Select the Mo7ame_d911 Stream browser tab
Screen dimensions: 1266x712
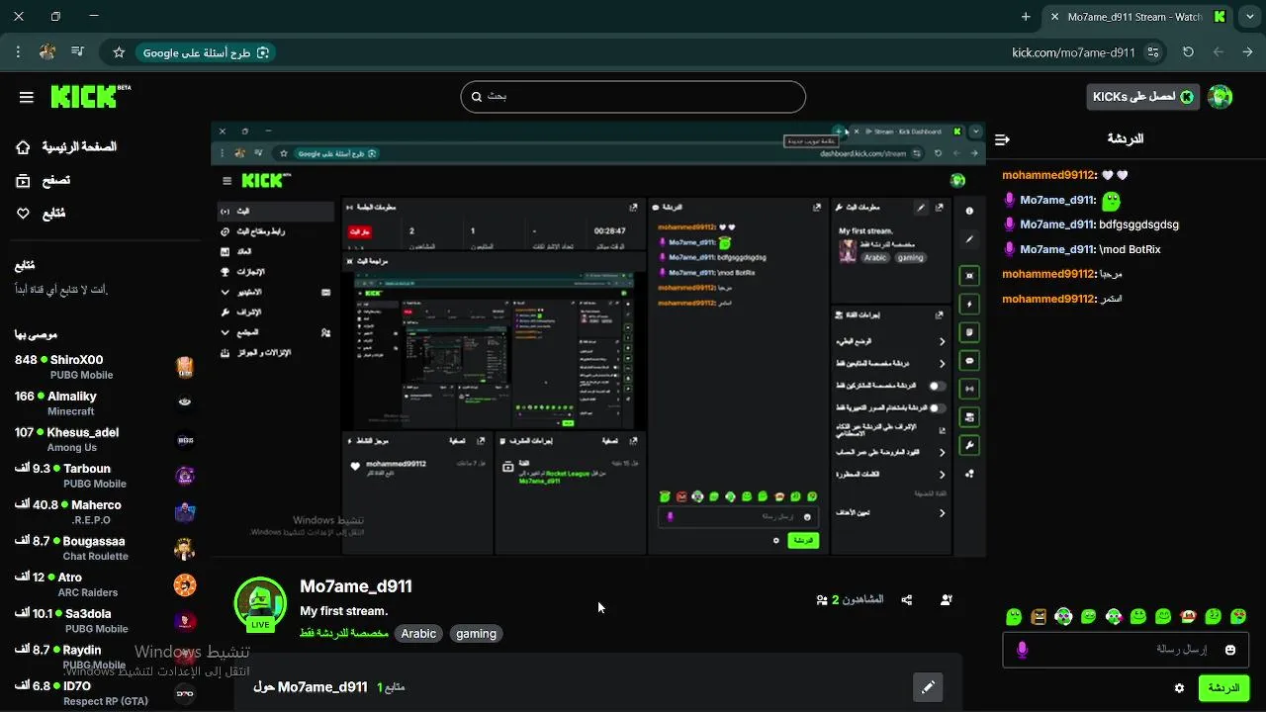1137,17
